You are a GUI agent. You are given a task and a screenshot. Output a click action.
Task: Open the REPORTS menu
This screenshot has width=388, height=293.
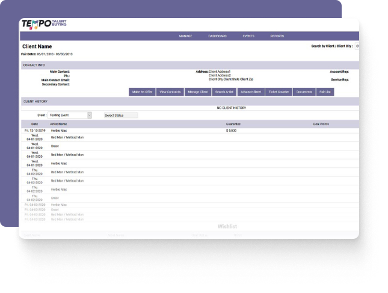coord(277,36)
